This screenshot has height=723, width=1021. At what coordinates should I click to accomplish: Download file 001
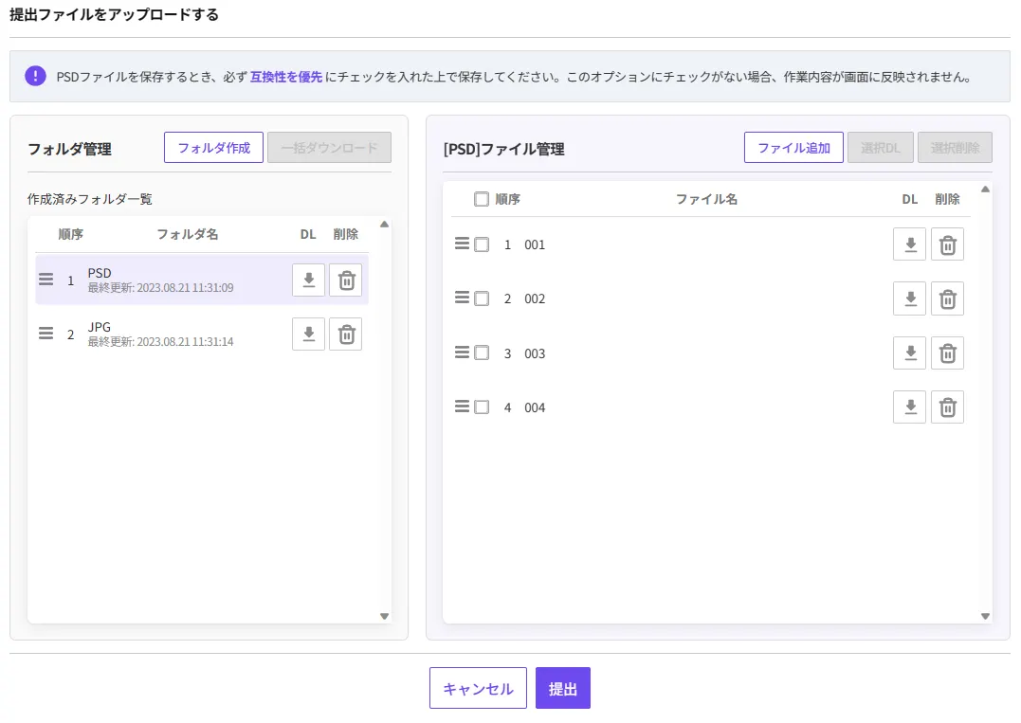pyautogui.click(x=910, y=244)
